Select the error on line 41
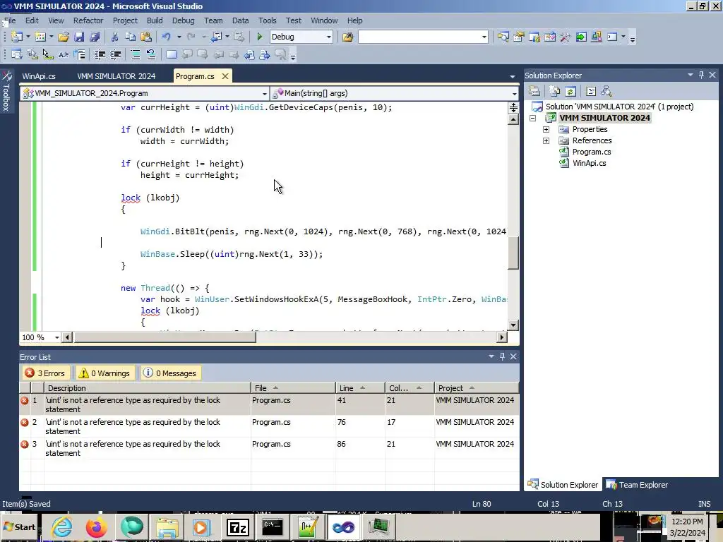723x542 pixels. click(269, 404)
